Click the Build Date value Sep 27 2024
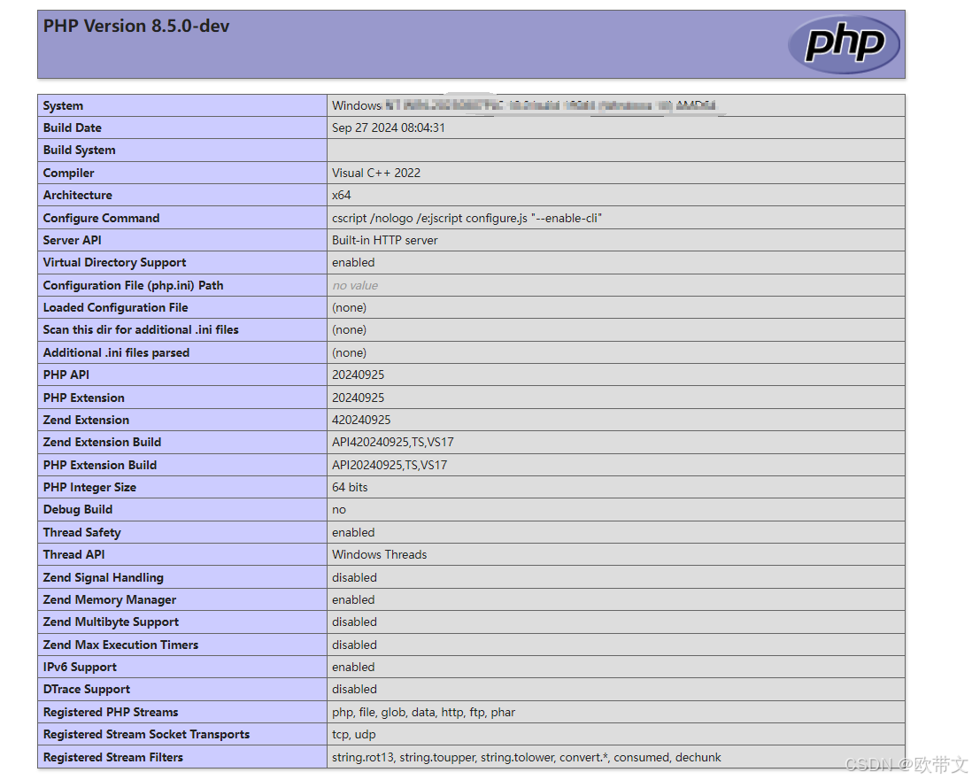The height and width of the screenshot is (780, 972). tap(388, 127)
